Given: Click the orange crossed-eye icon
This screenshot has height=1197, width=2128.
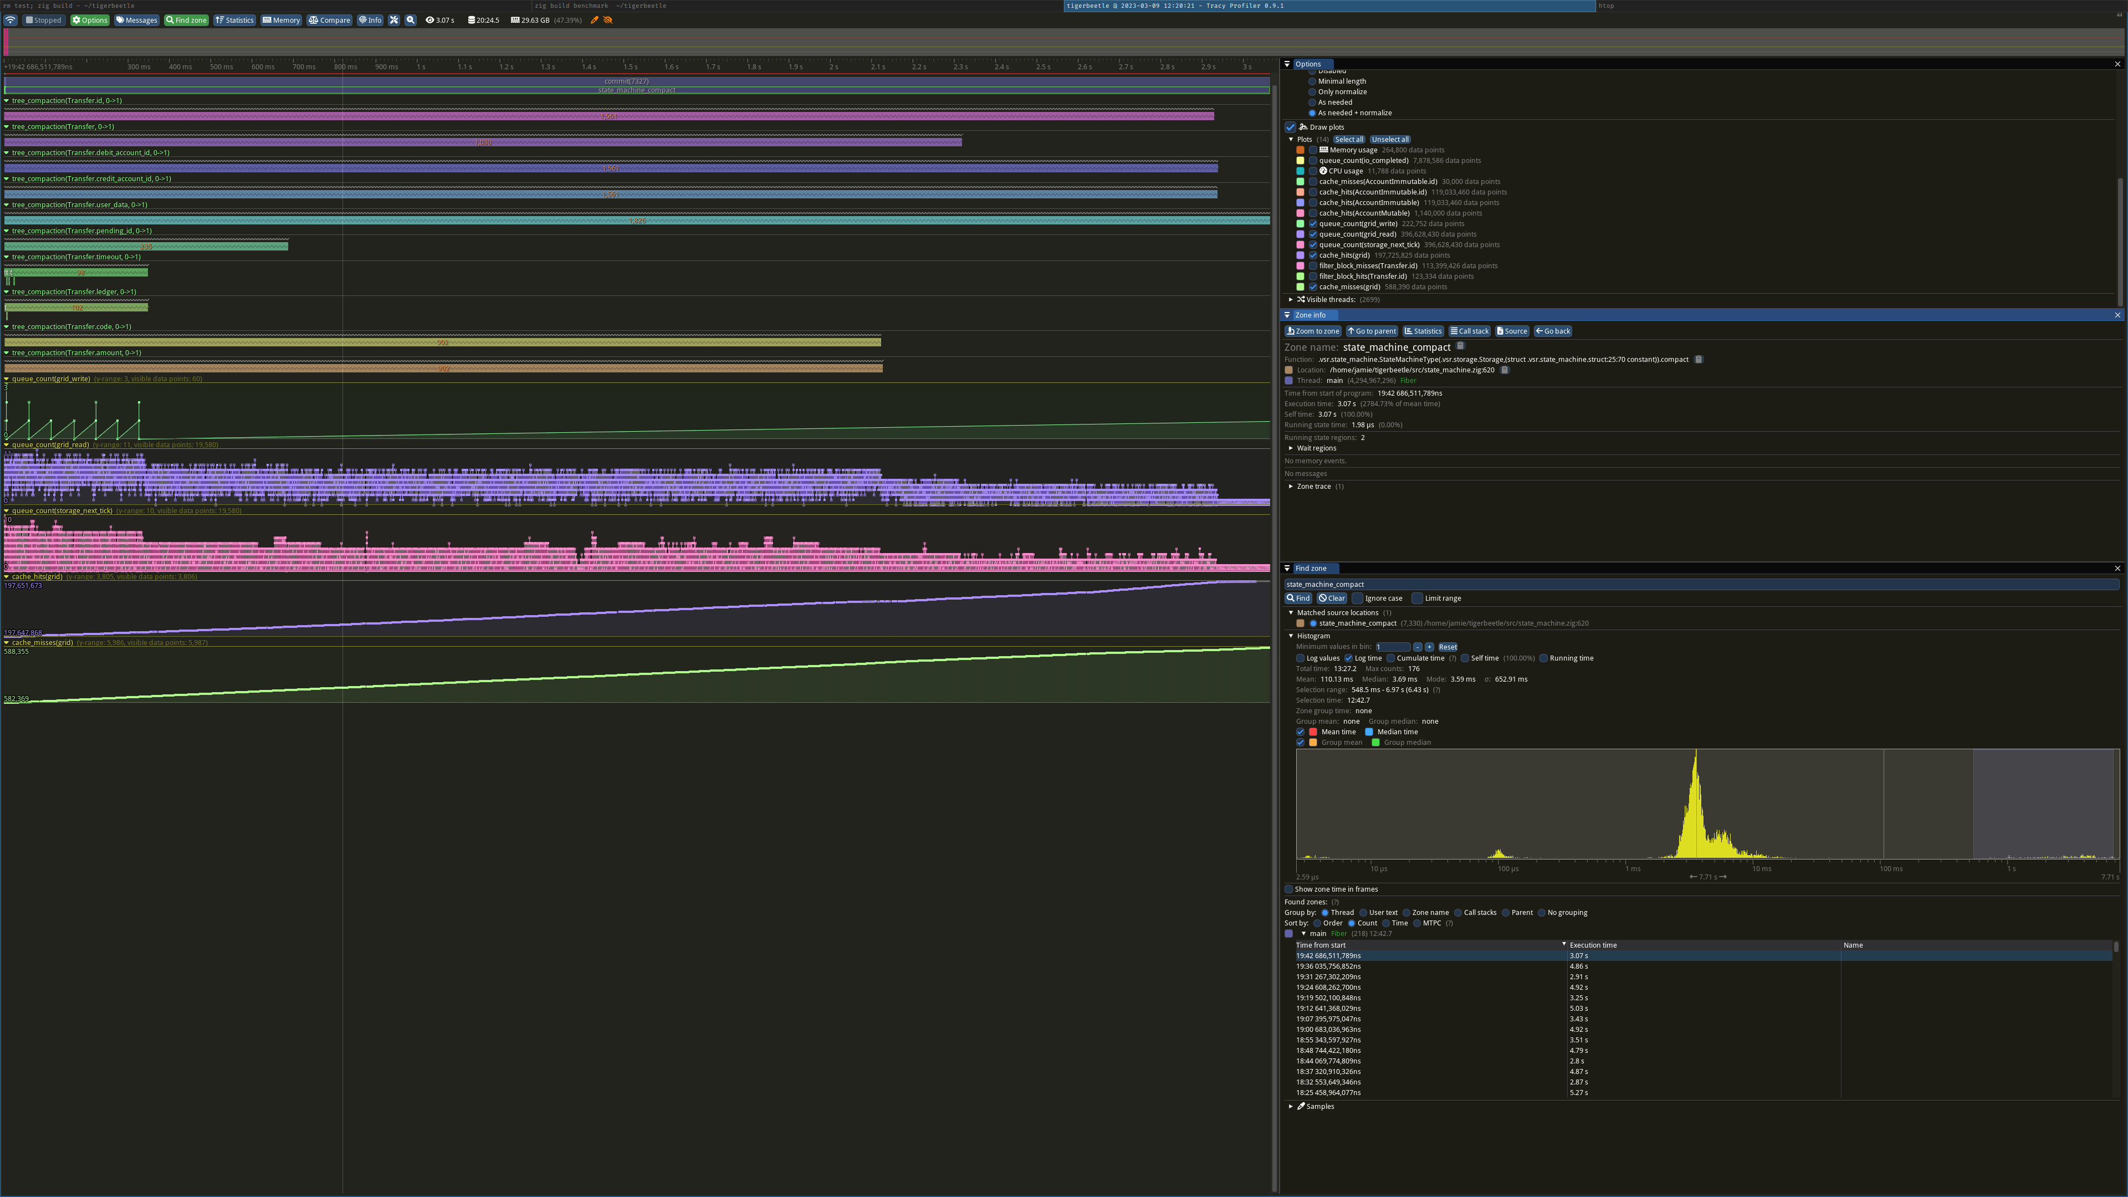Looking at the screenshot, I should tap(608, 20).
